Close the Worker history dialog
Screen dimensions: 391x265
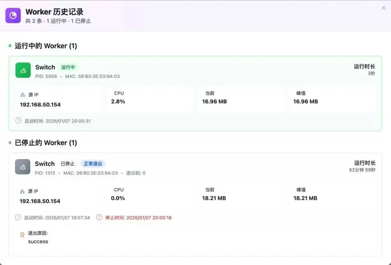(x=384, y=8)
